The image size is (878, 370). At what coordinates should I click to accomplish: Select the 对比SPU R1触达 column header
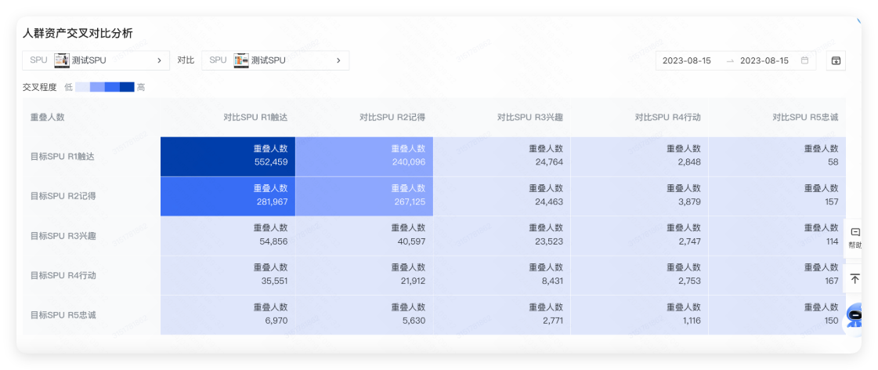(x=255, y=117)
